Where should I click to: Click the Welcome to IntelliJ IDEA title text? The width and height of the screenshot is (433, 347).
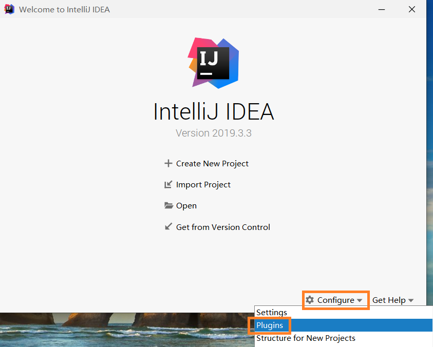click(x=64, y=10)
